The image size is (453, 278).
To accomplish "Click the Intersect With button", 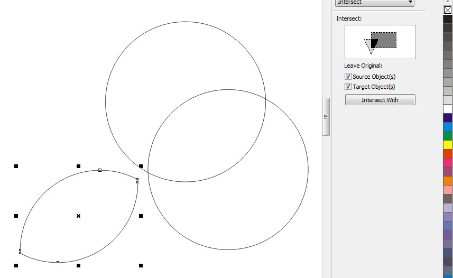I will 380,100.
